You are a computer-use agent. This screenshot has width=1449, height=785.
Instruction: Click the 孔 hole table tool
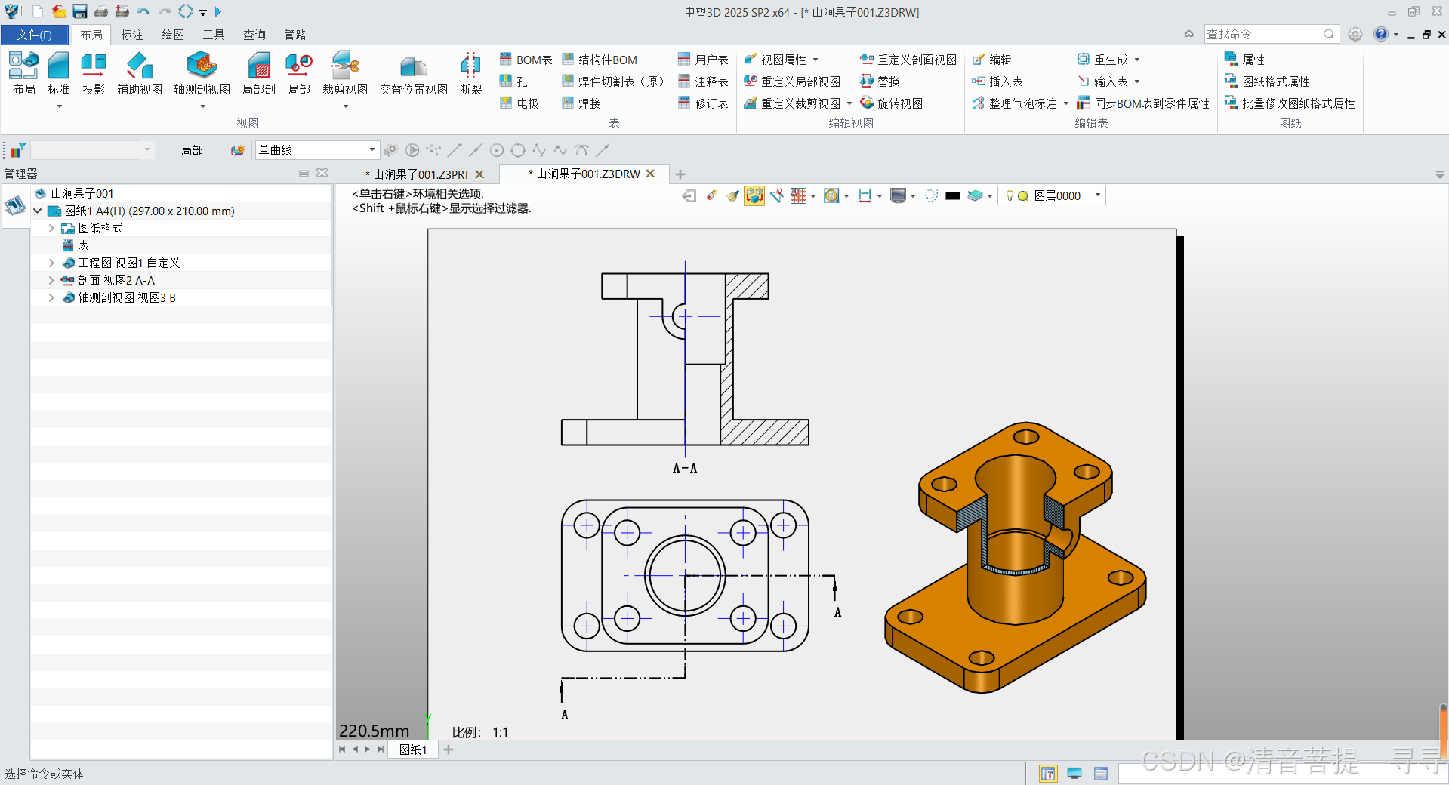(513, 82)
